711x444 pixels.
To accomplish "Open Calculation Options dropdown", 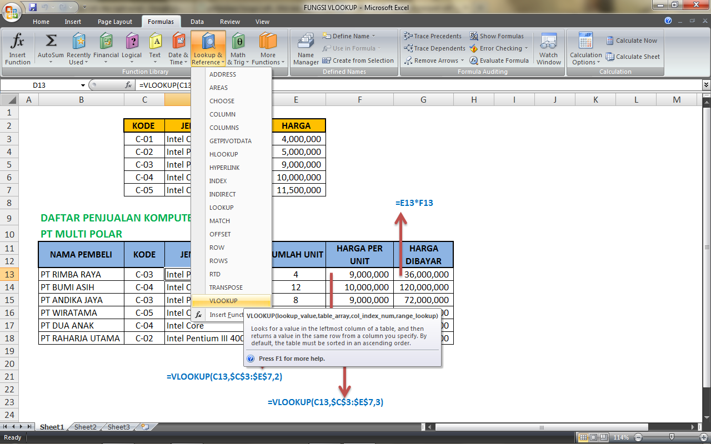I will tap(586, 49).
